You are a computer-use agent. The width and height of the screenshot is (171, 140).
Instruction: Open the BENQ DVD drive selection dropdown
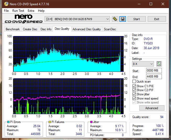coord(77,19)
